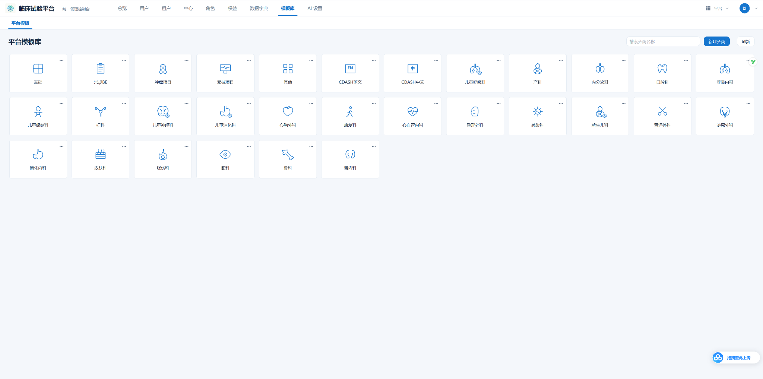Open the 器械项目 monitor icon
This screenshot has height=379, width=763.
[x=225, y=69]
